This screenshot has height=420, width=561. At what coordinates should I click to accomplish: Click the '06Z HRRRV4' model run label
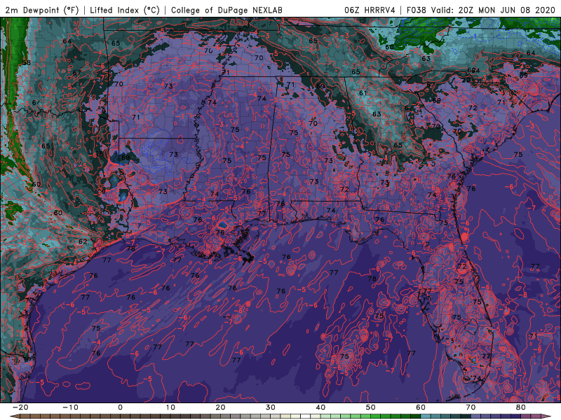(370, 10)
